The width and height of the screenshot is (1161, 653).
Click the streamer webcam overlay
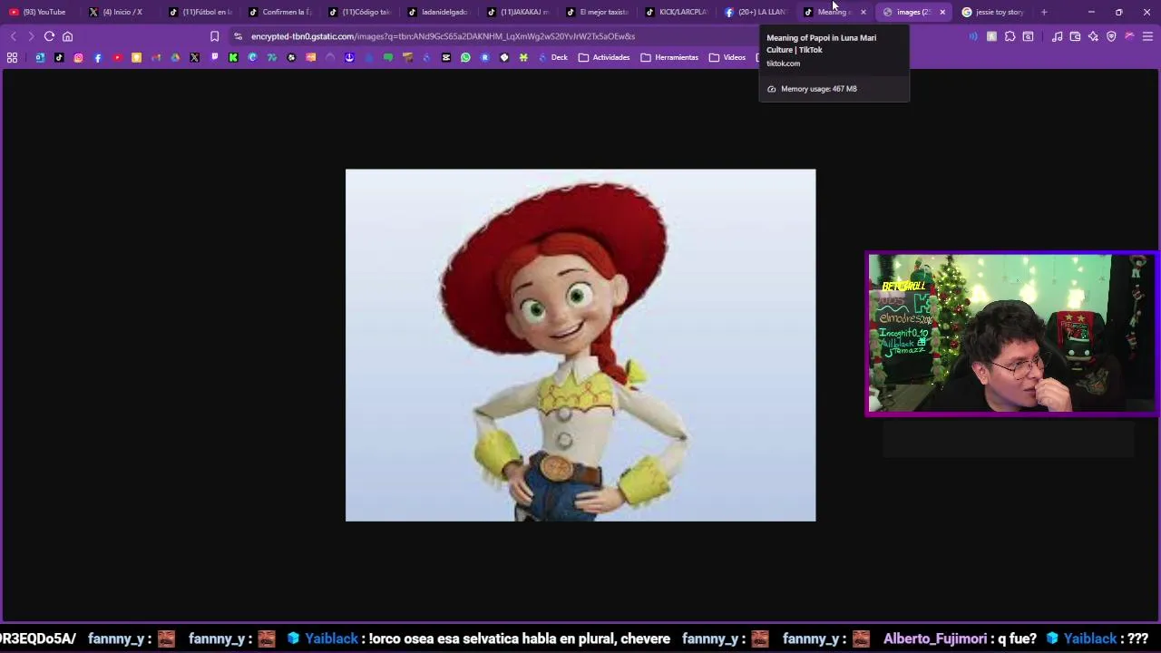[1011, 334]
